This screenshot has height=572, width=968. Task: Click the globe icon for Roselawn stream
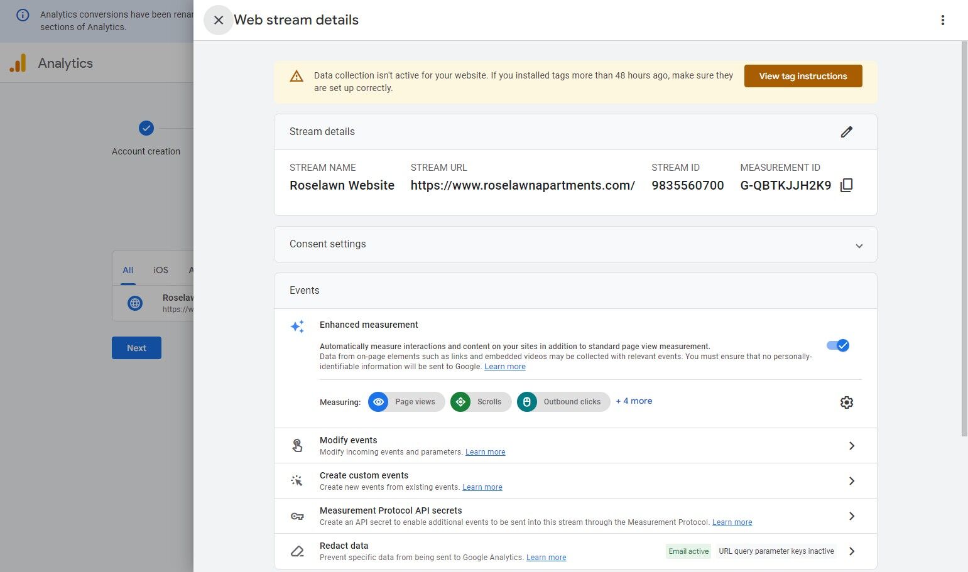(x=135, y=303)
